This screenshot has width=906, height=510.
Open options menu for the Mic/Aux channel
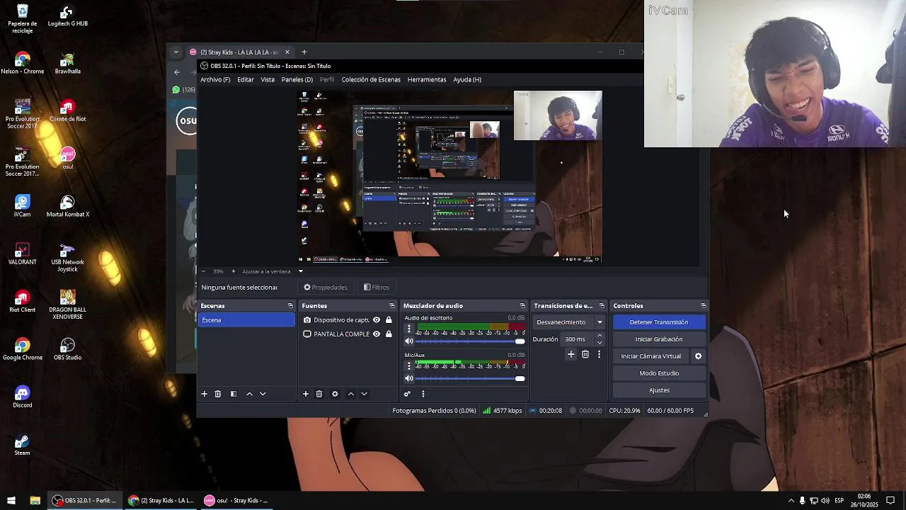coord(408,366)
